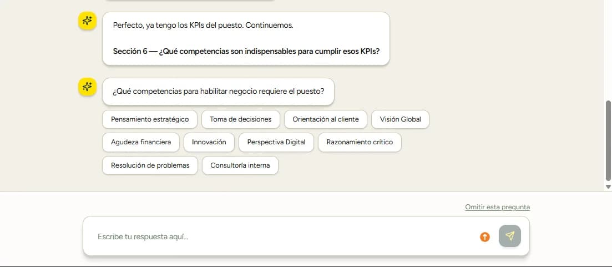Image resolution: width=612 pixels, height=267 pixels.
Task: Select the 'Razonamiento crítico' chip
Action: pyautogui.click(x=360, y=143)
